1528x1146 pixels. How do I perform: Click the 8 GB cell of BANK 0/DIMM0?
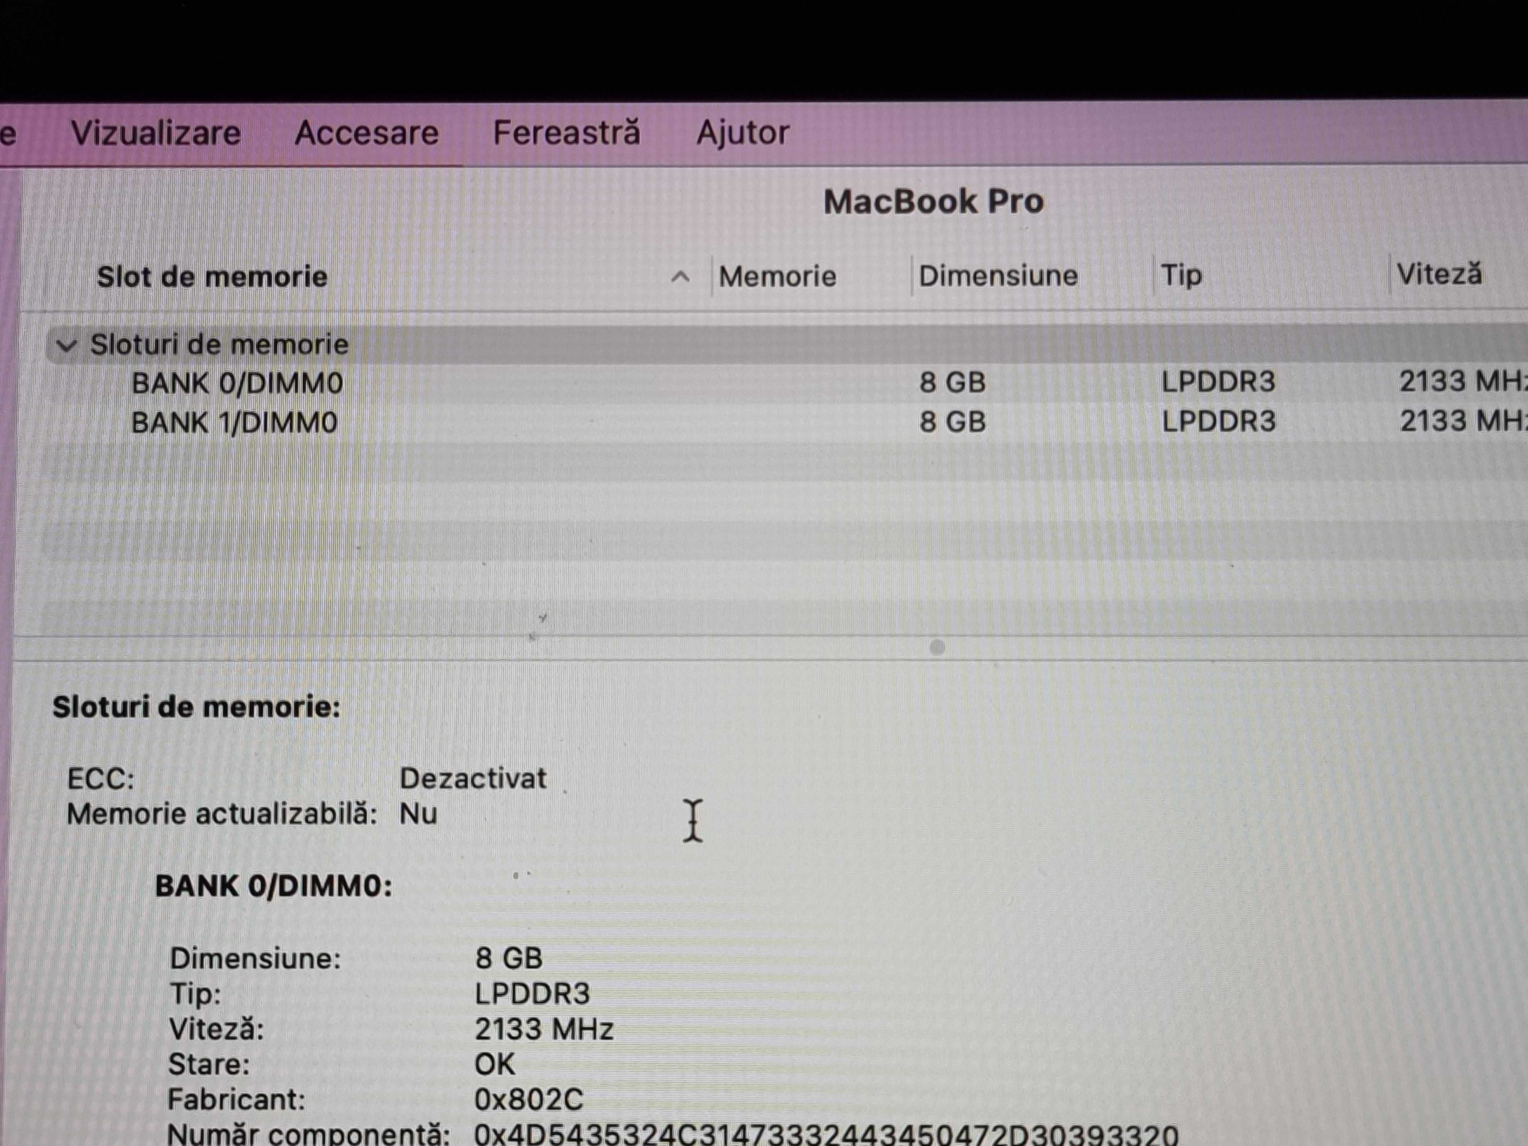click(x=953, y=383)
